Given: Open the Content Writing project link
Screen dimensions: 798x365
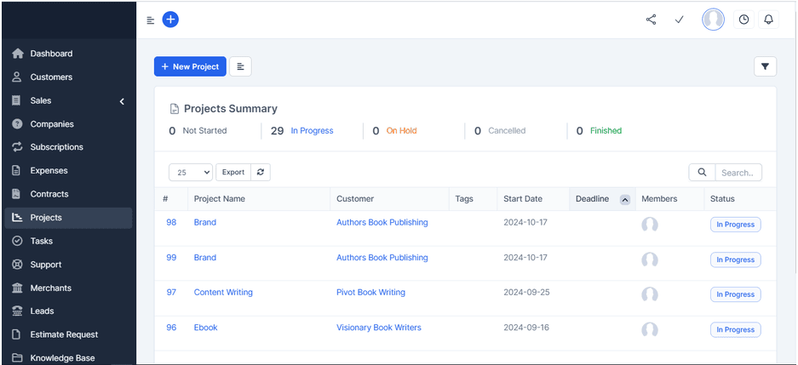Looking at the screenshot, I should [223, 292].
